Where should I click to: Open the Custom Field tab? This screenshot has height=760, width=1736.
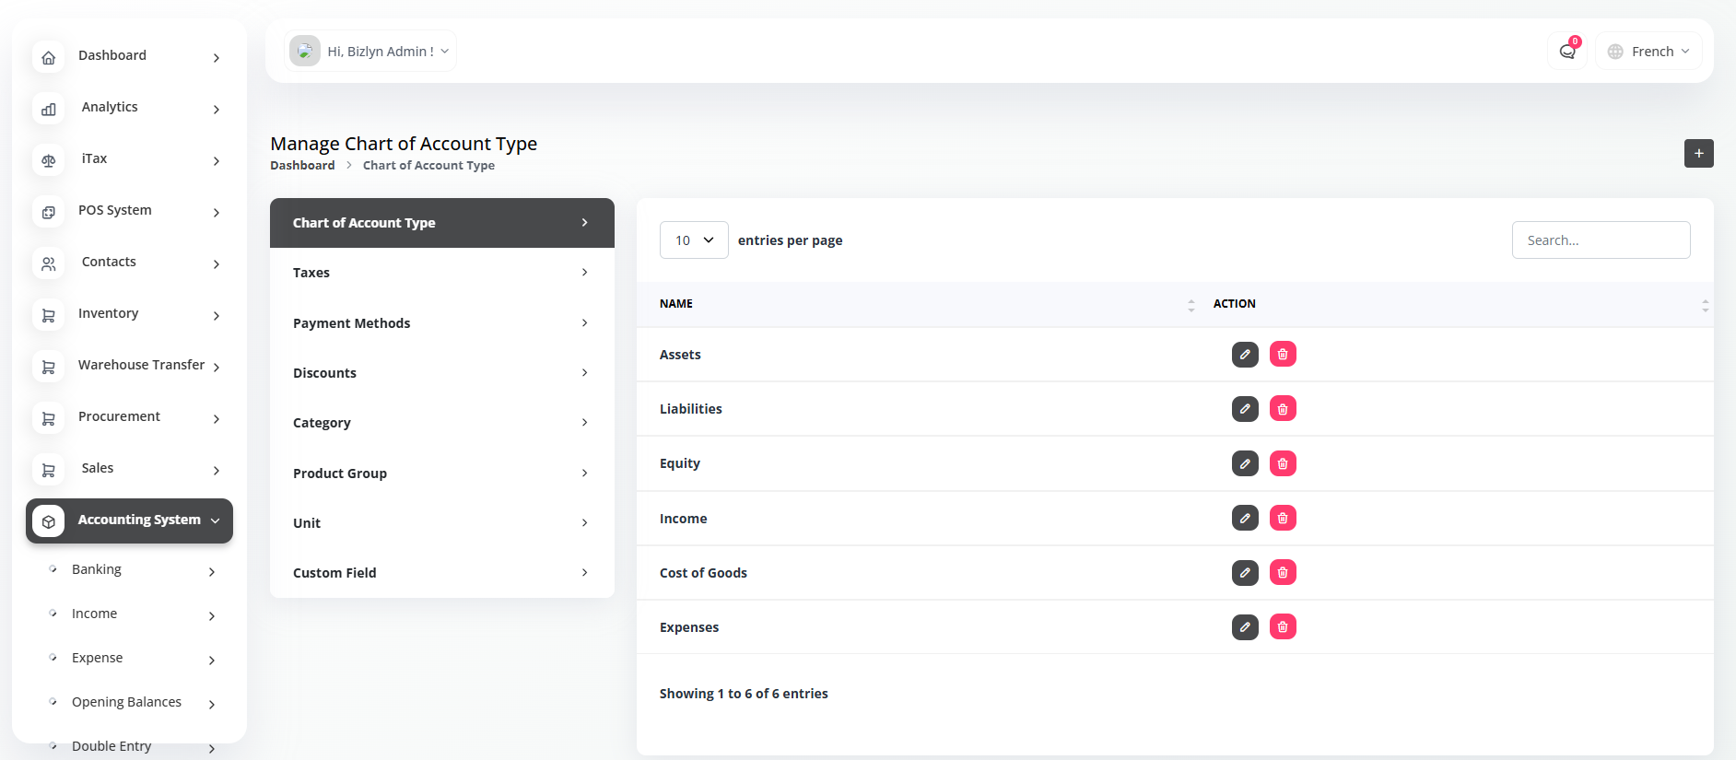pos(442,573)
